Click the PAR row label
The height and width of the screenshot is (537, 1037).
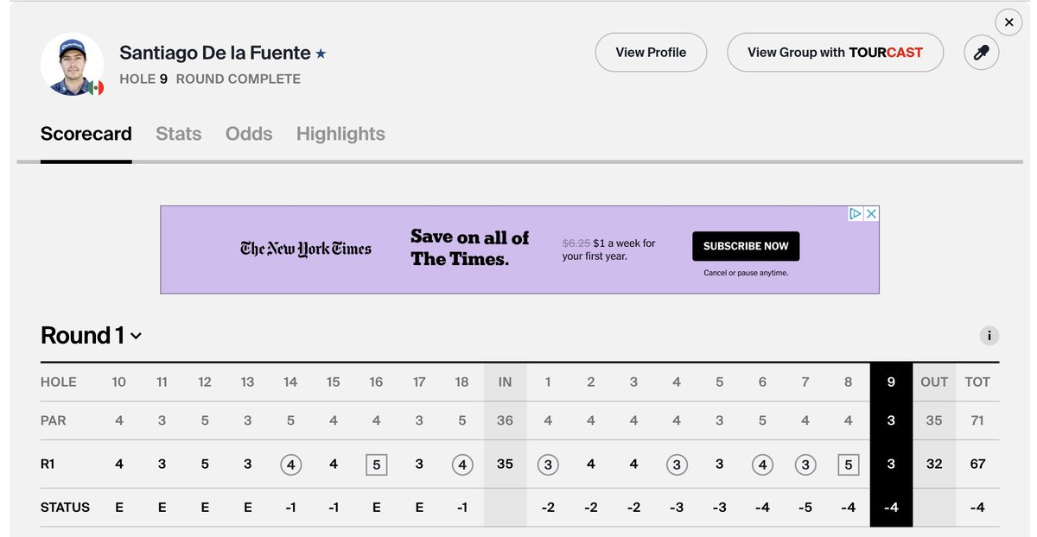(54, 421)
